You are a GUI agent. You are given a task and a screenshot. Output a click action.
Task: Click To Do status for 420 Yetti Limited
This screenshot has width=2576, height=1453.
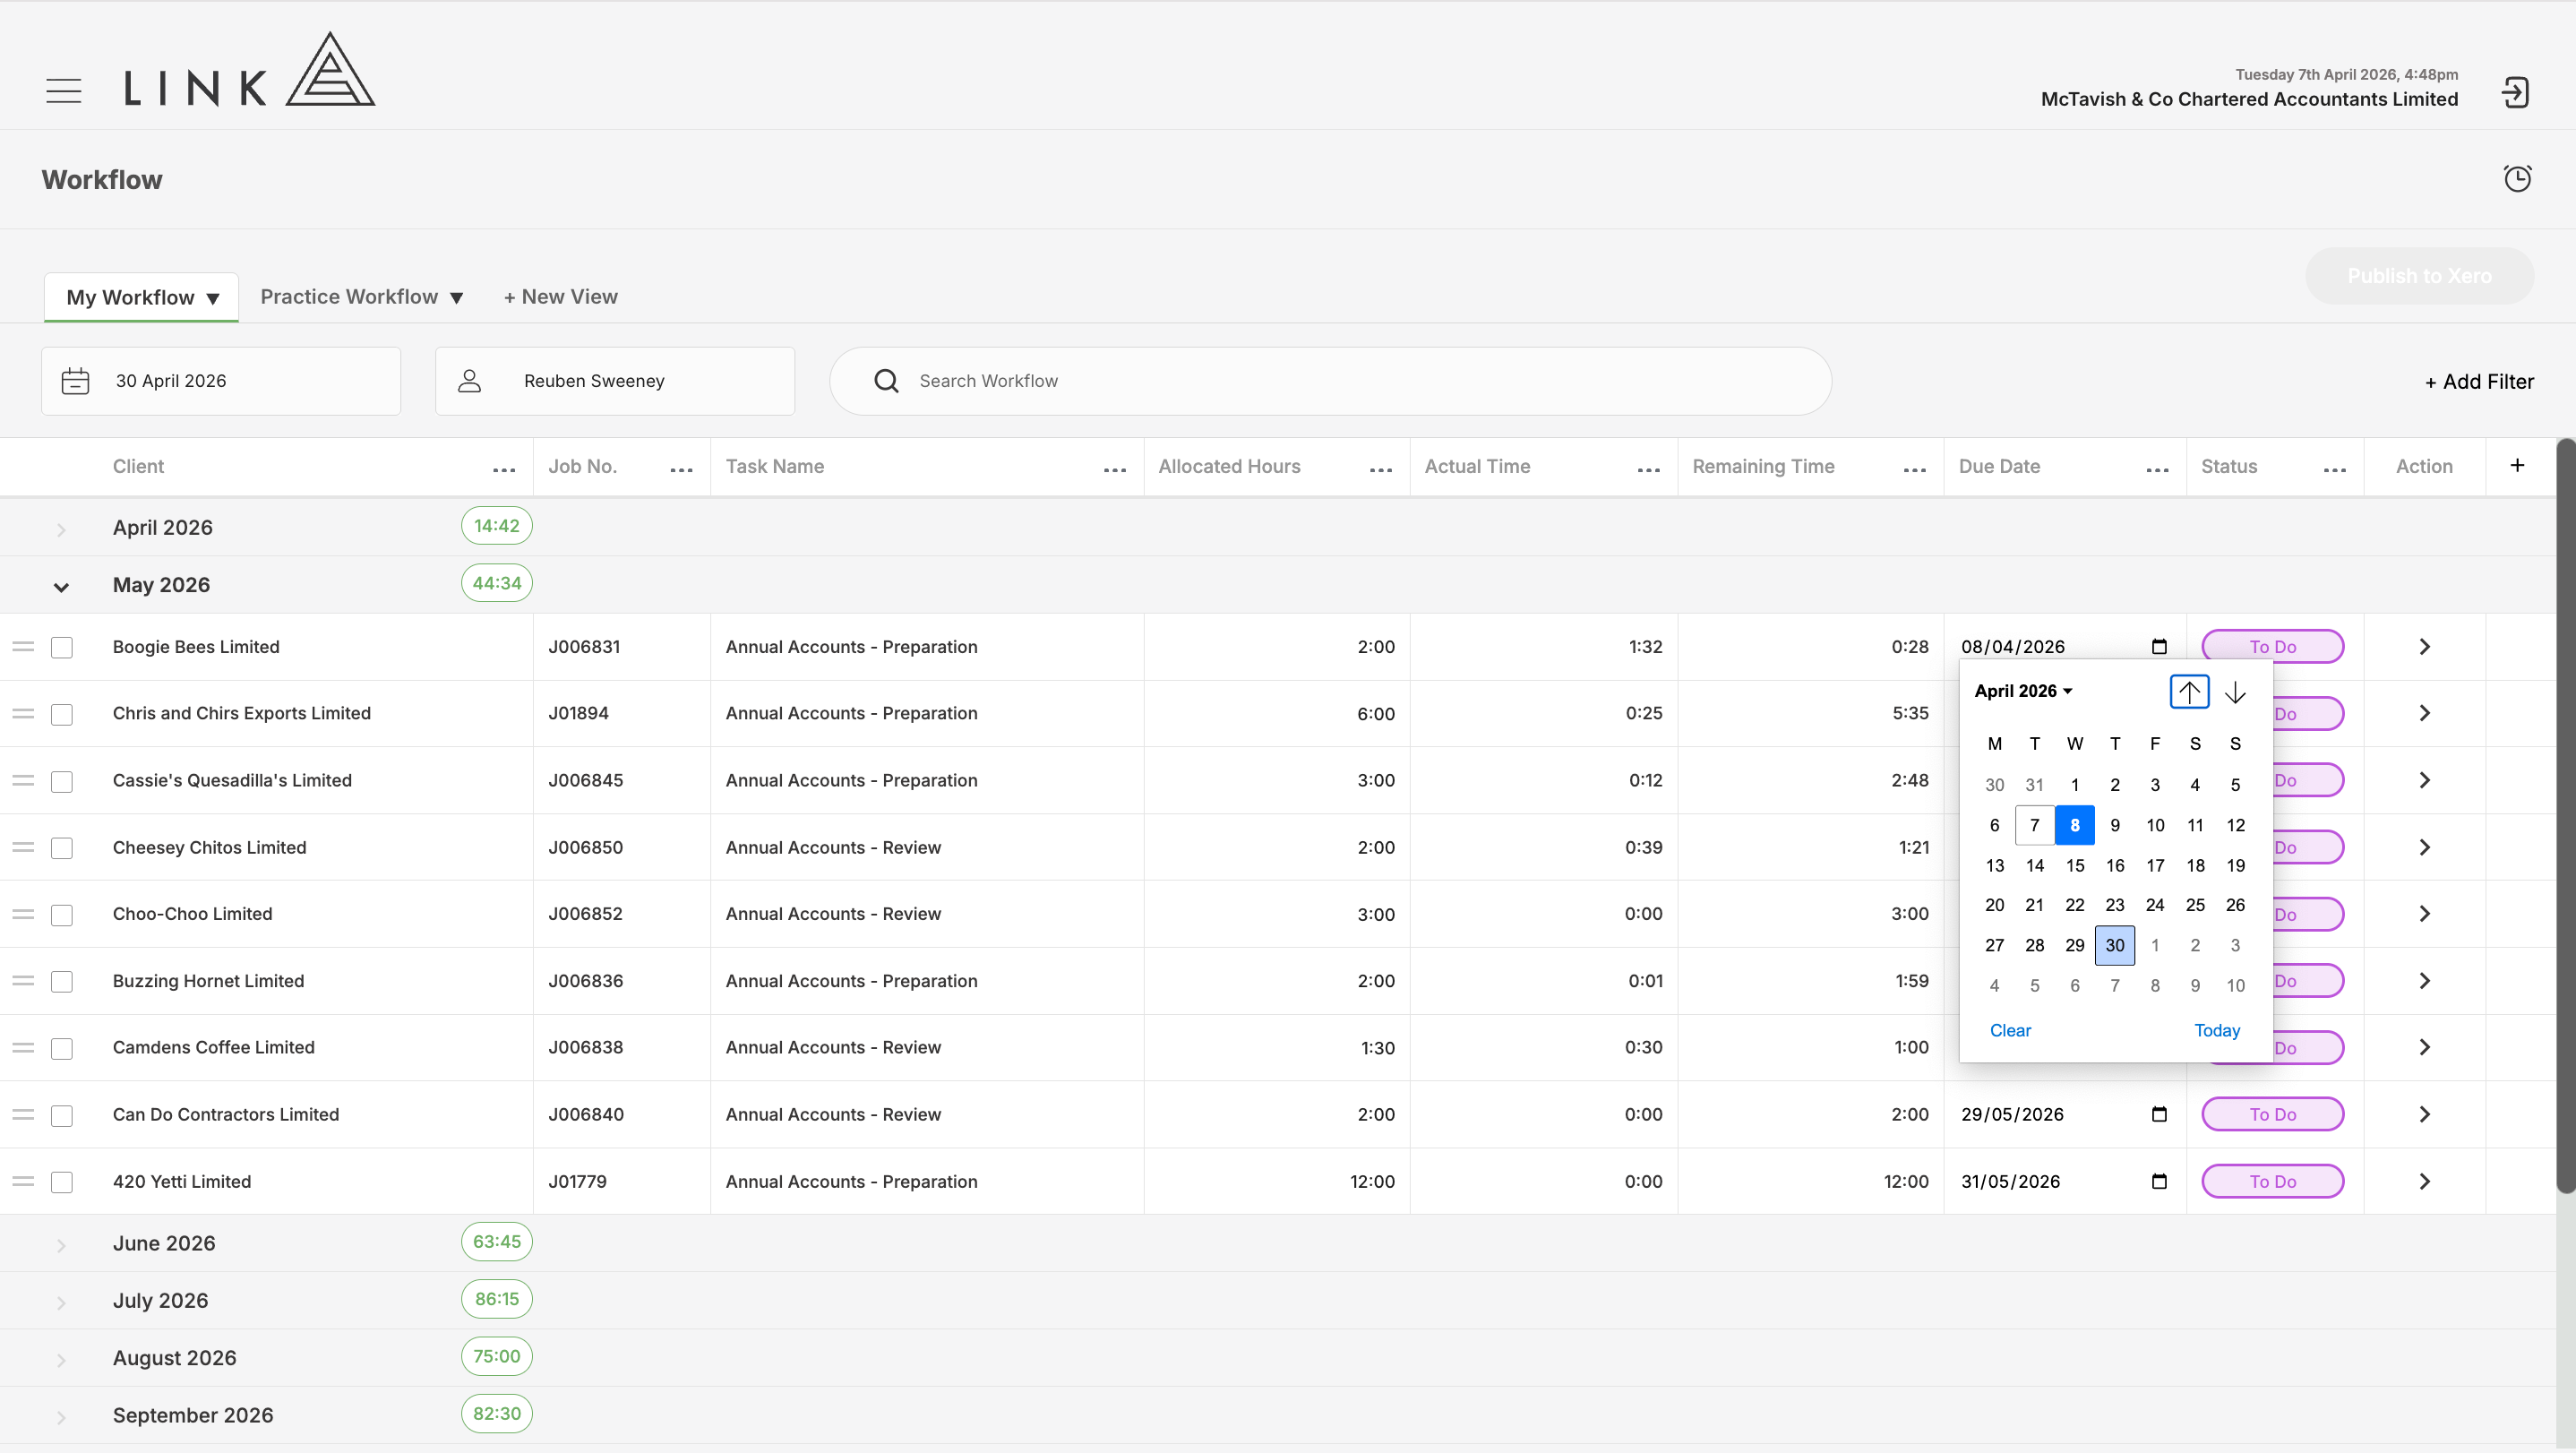[x=2272, y=1181]
